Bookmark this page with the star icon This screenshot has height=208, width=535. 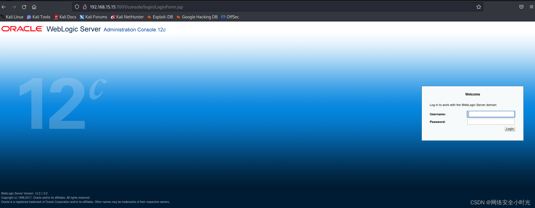pyautogui.click(x=479, y=7)
